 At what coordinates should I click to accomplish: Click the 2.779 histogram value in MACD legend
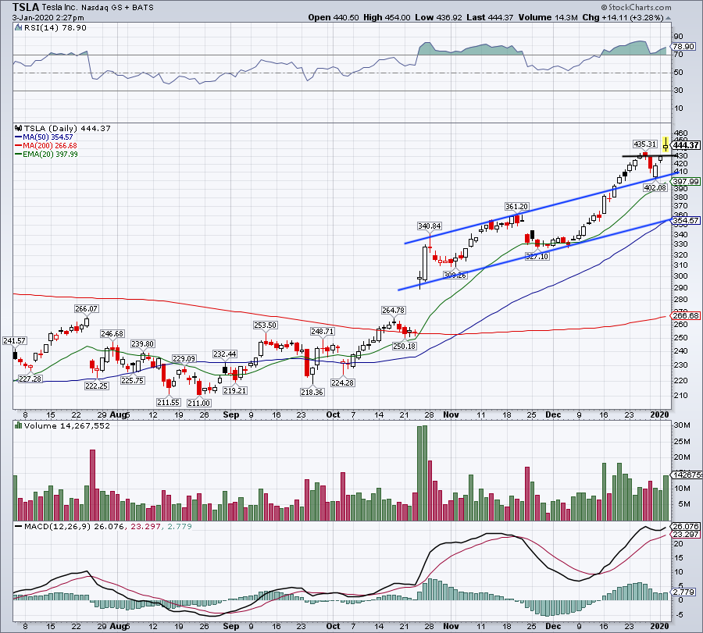180,526
